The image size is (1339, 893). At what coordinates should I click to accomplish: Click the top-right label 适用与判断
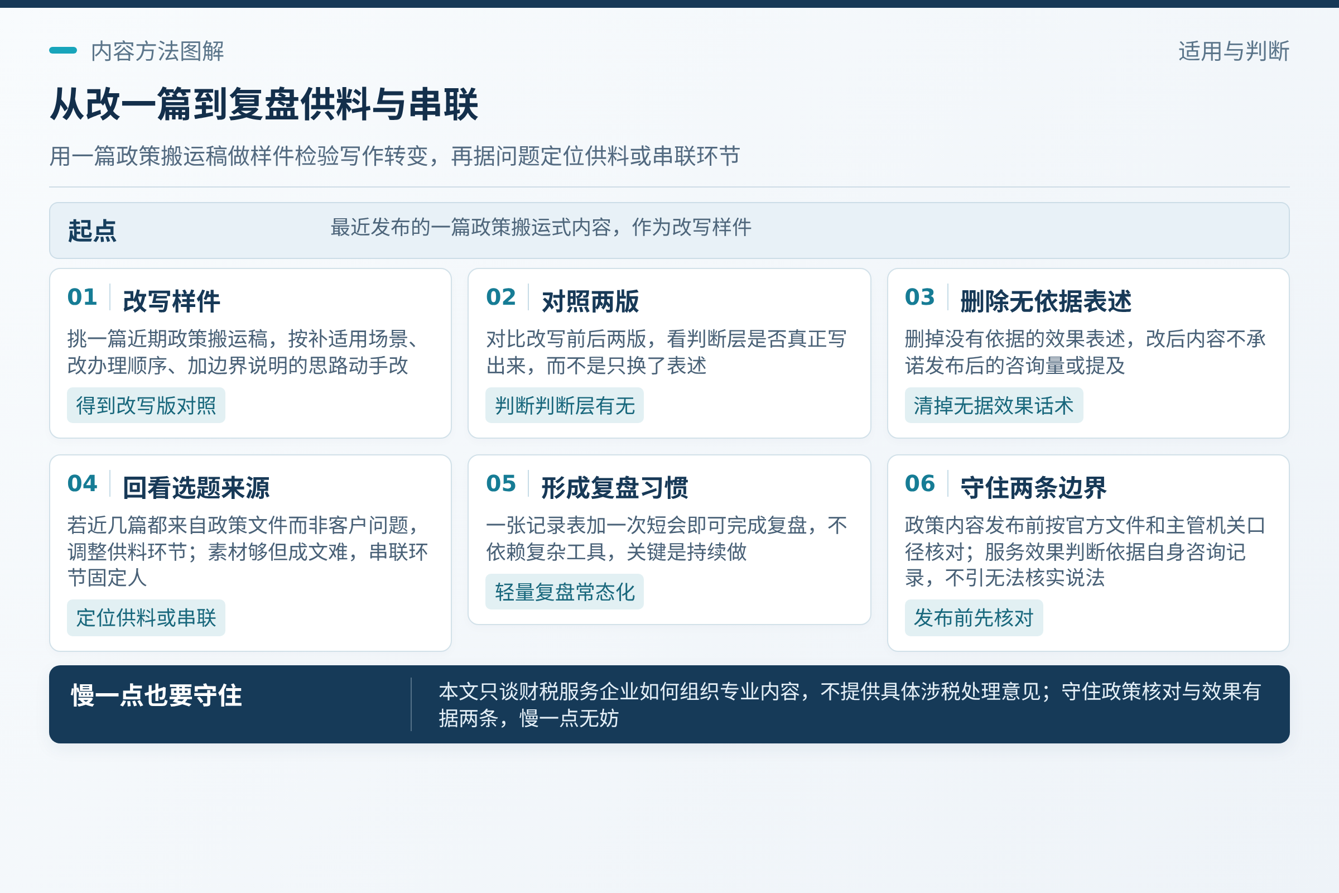point(1234,51)
